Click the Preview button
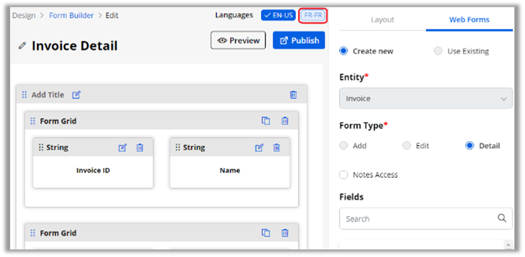The image size is (525, 257). tap(238, 40)
